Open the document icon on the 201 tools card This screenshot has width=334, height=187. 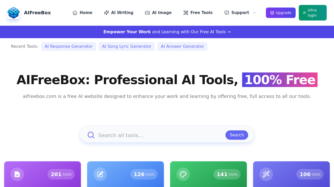[x=17, y=174]
